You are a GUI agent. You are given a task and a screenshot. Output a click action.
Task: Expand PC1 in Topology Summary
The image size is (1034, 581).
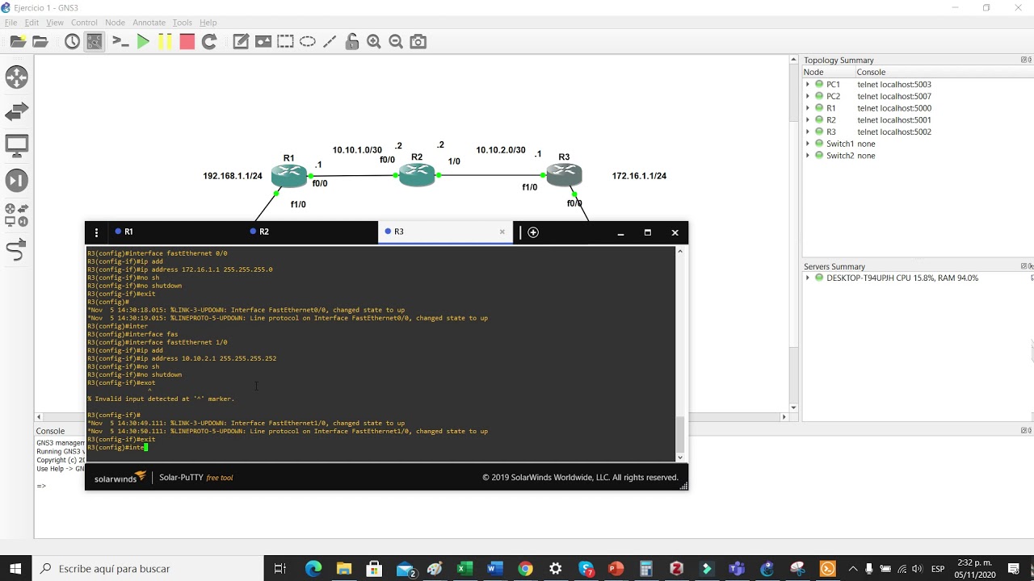[x=807, y=84]
